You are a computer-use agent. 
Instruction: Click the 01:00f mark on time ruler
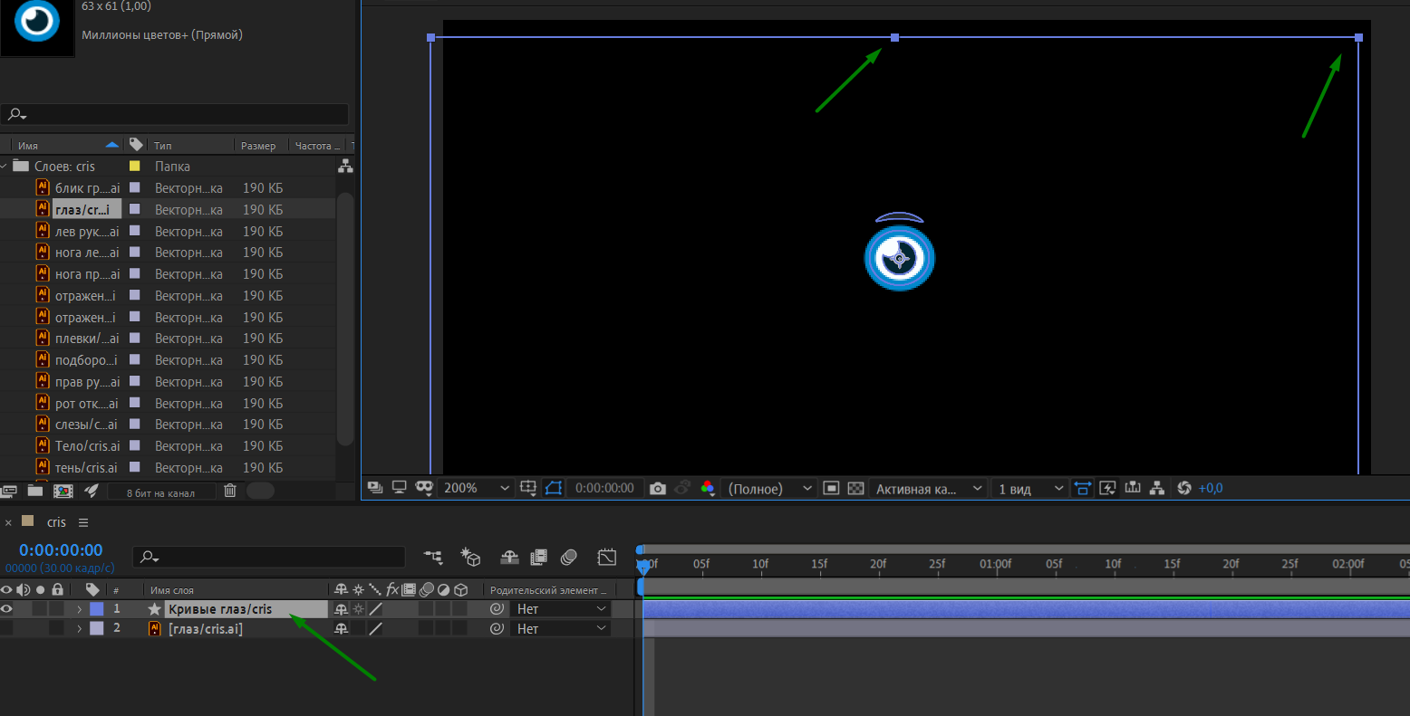(x=995, y=564)
